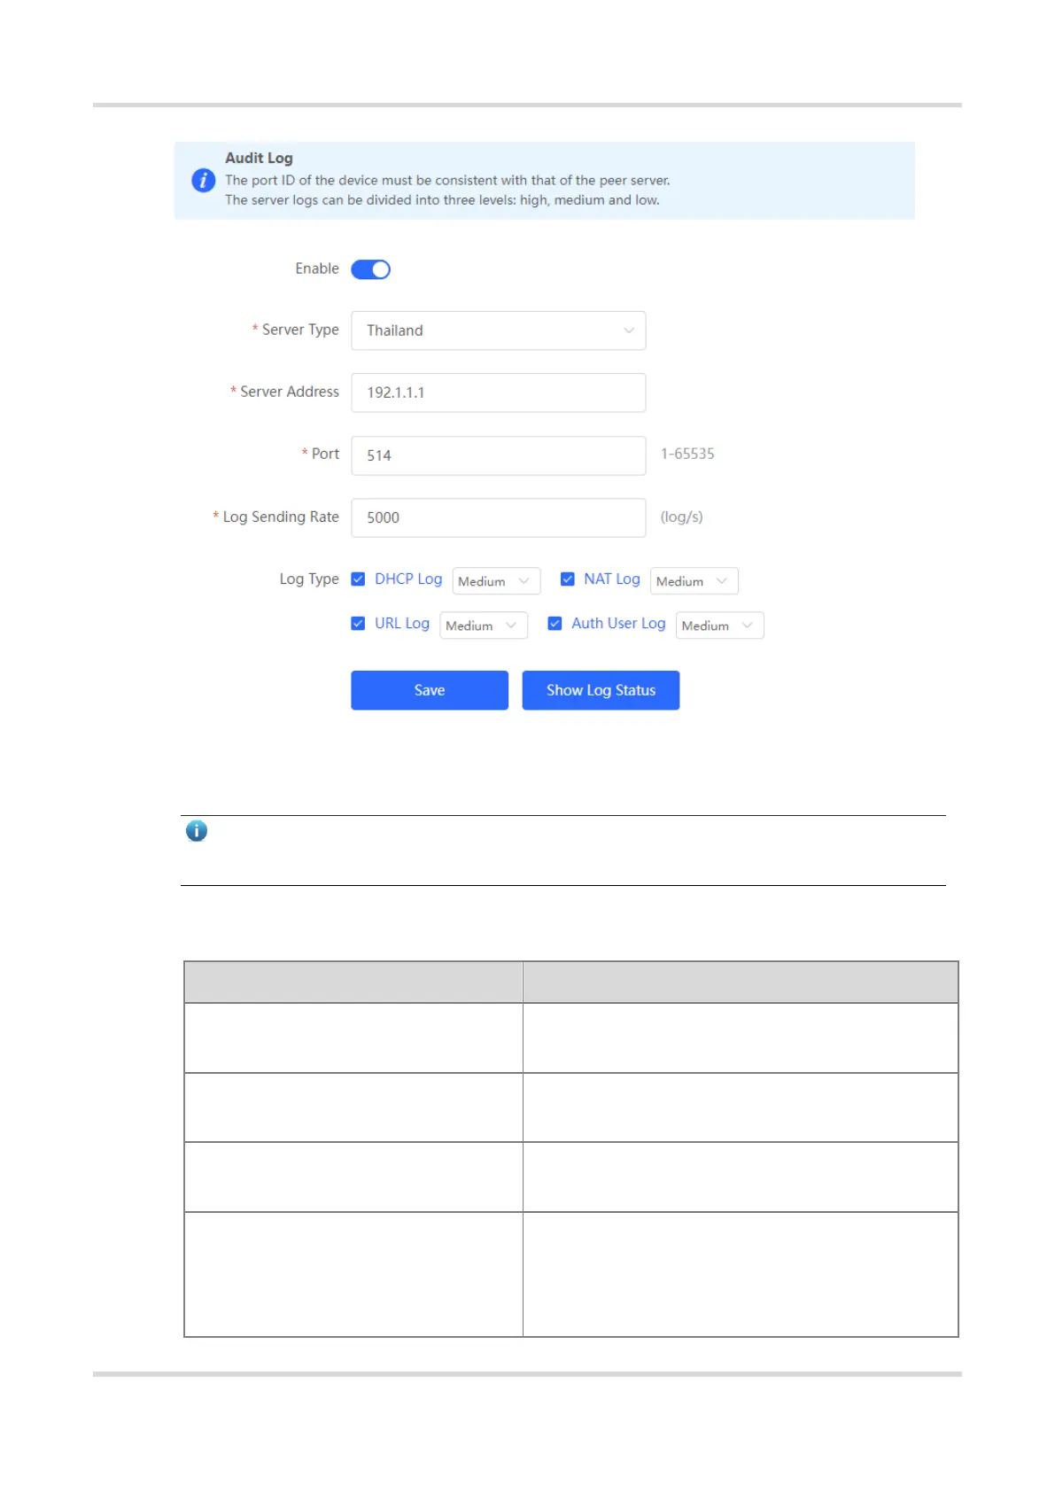1055x1492 pixels.
Task: Uncheck the NAT Log checkbox
Action: pos(568,579)
